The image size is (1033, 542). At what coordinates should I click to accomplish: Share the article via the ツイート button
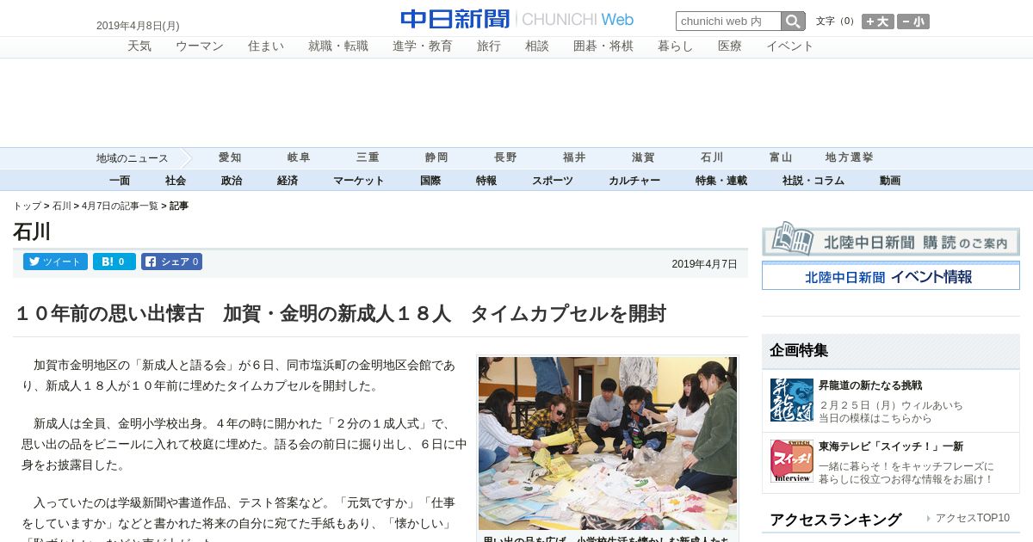pyautogui.click(x=55, y=262)
